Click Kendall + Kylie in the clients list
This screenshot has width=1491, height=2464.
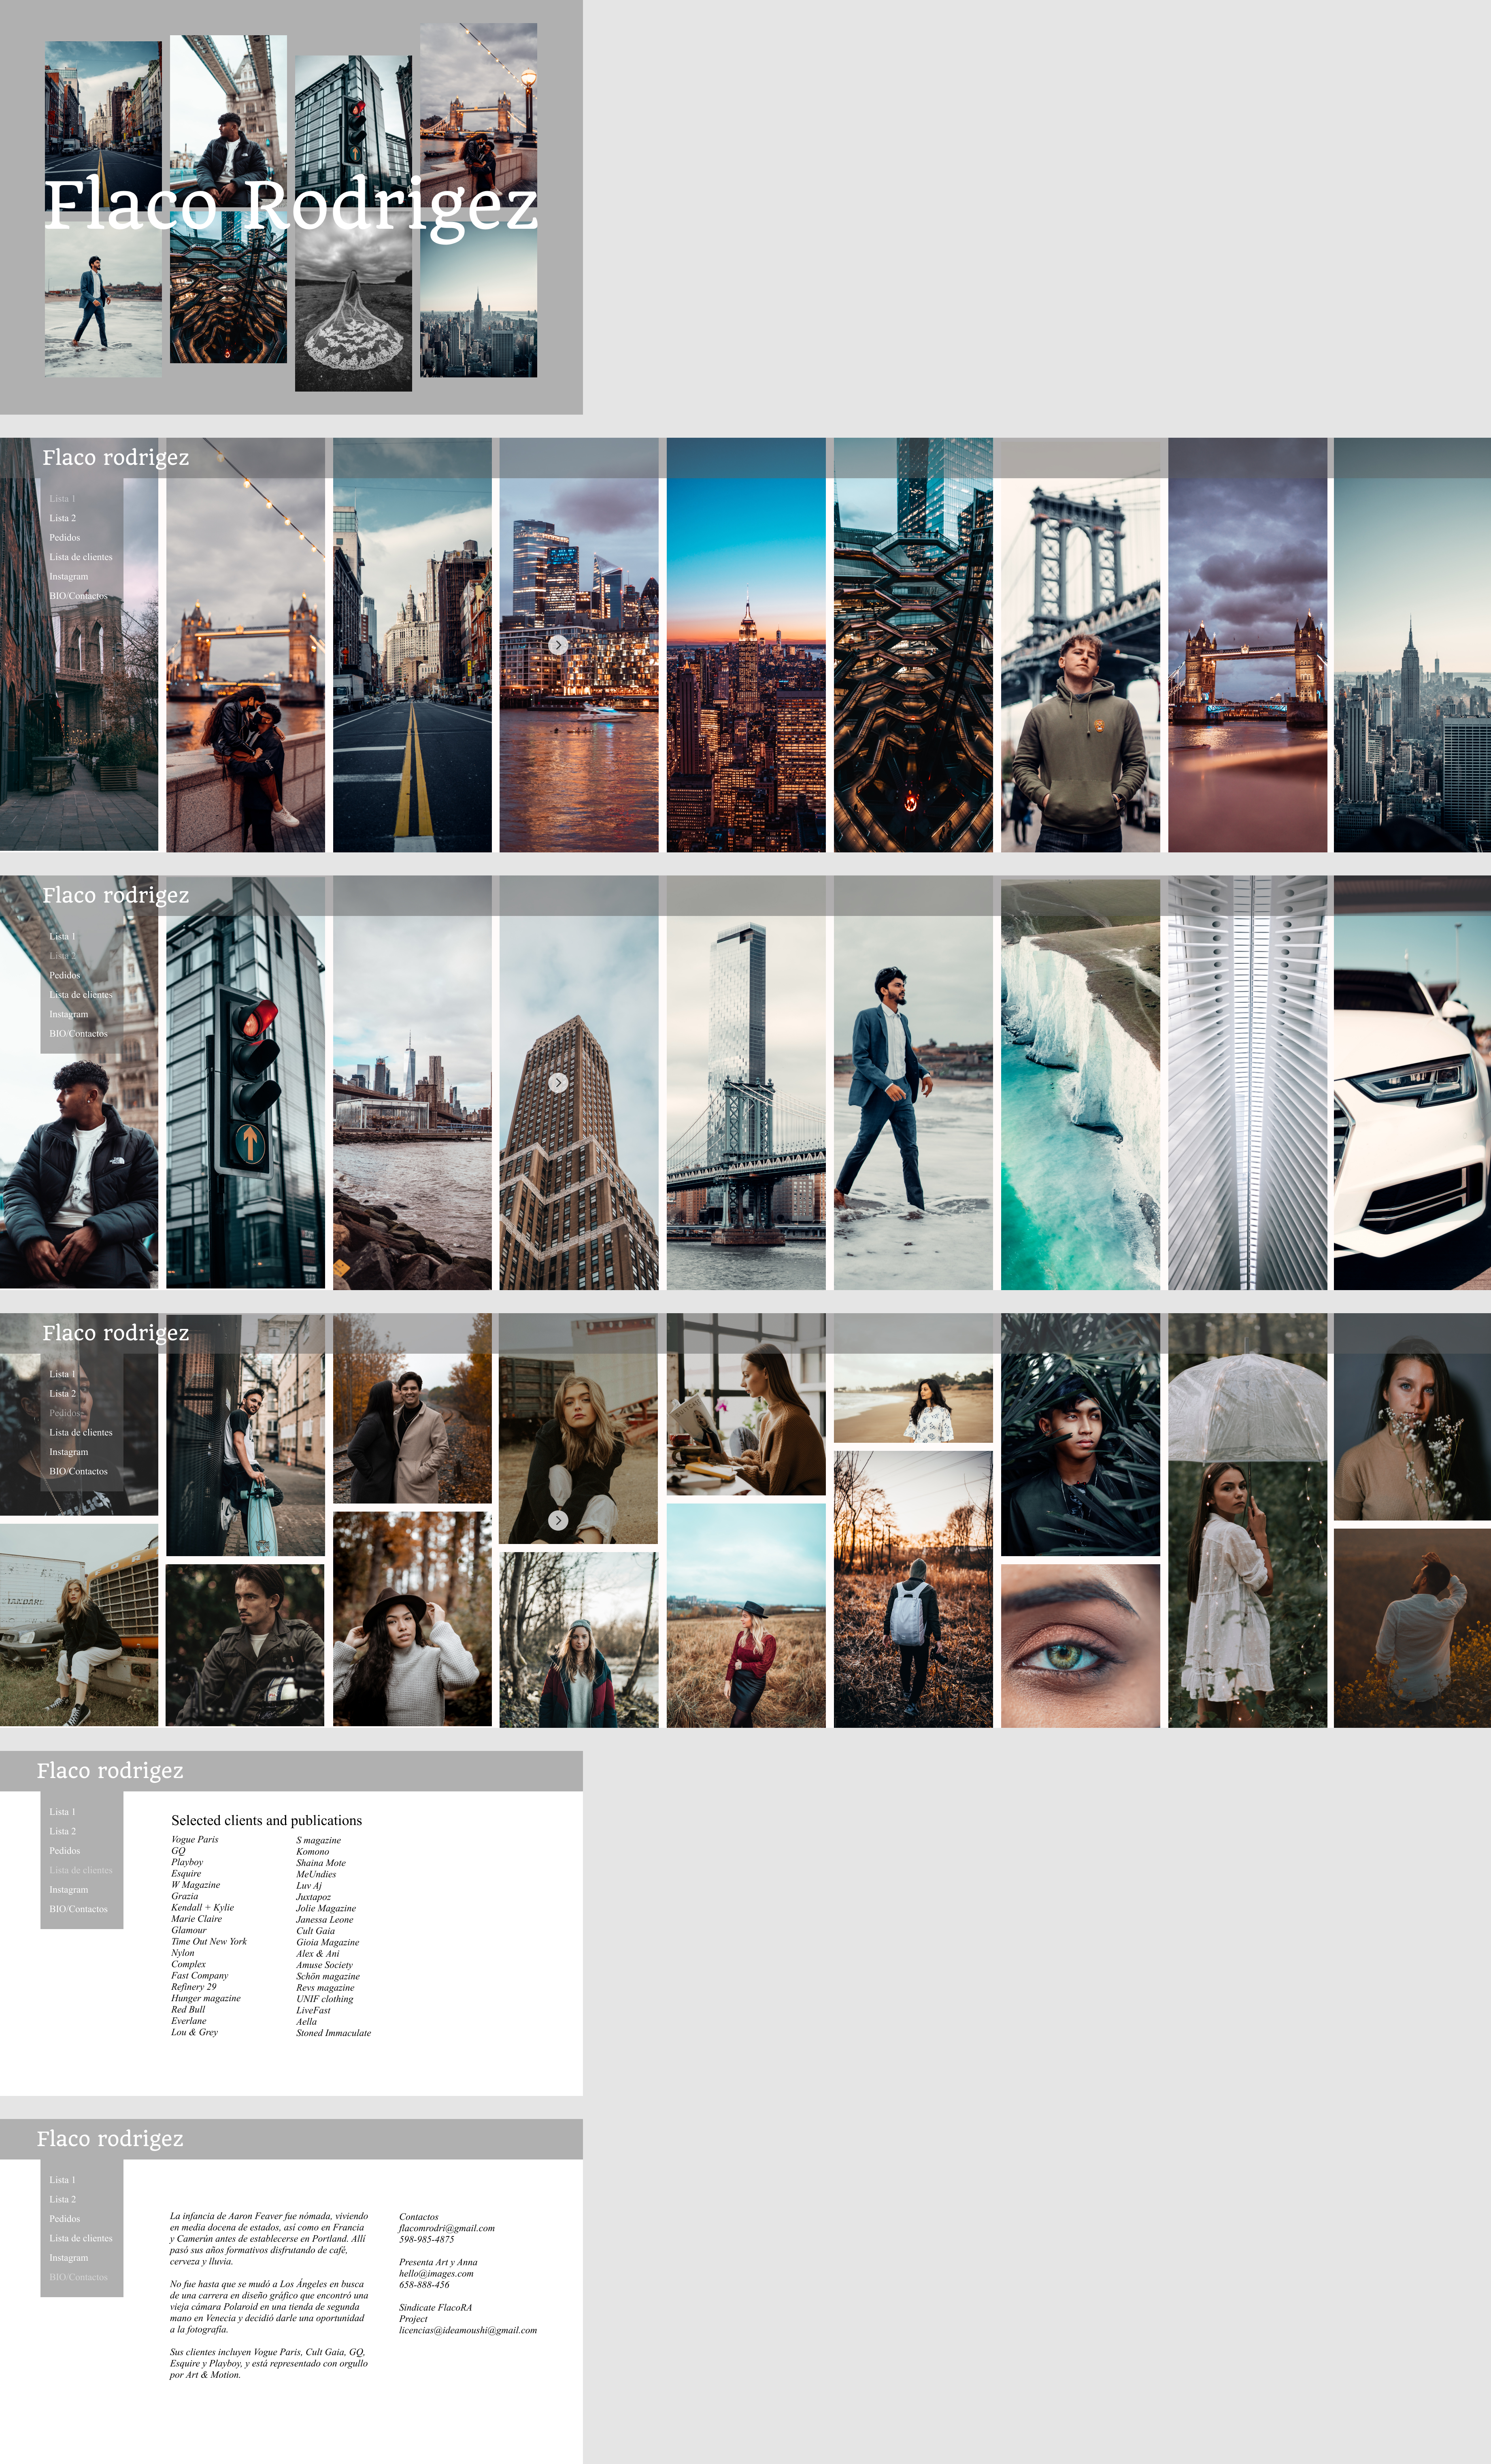[x=203, y=1908]
